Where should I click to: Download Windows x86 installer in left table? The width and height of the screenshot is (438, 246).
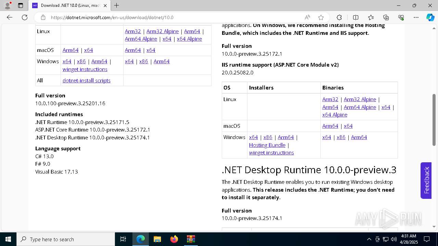[81, 61]
